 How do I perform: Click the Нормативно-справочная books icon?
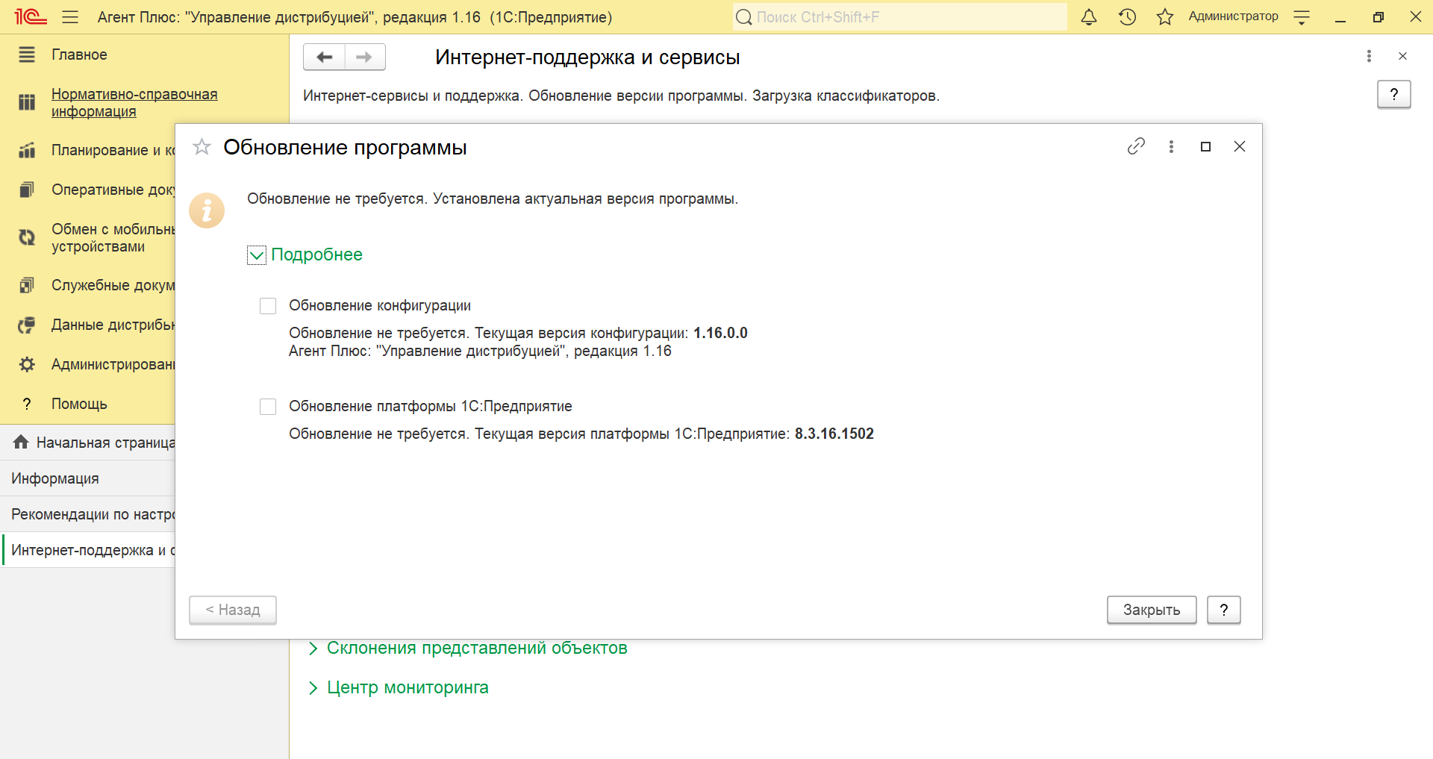(27, 102)
